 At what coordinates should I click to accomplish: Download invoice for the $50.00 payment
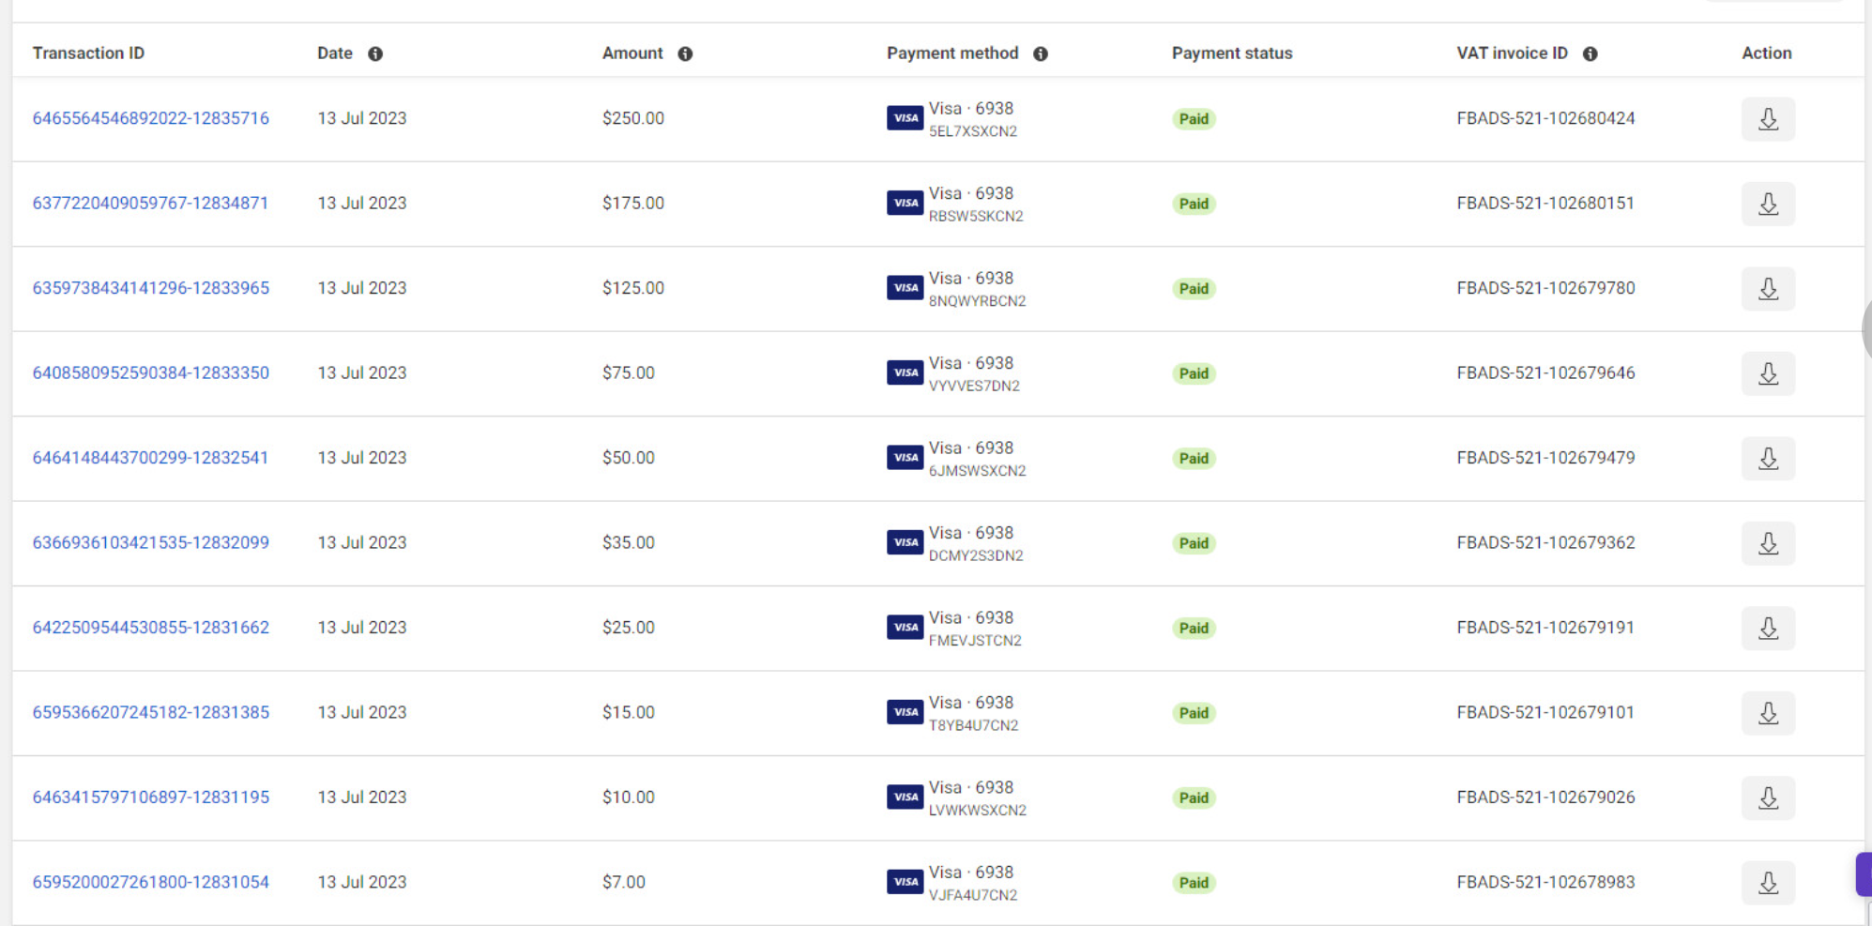(1768, 459)
